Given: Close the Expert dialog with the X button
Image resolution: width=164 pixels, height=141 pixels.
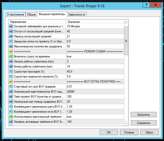Looking at the screenshot, I should point(155,5).
